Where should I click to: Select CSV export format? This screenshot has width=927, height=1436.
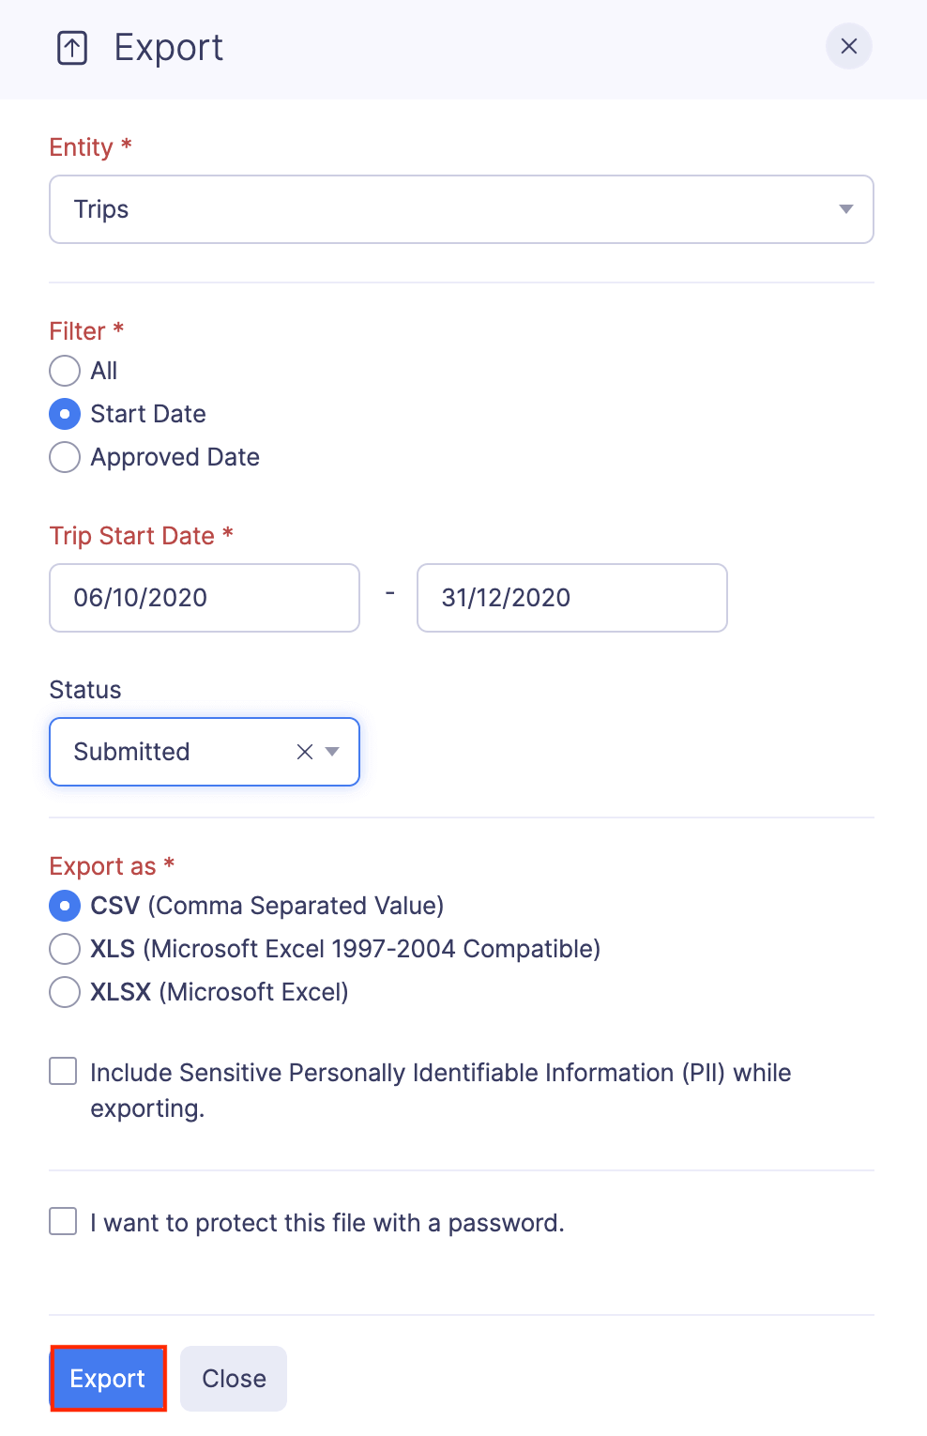(65, 906)
